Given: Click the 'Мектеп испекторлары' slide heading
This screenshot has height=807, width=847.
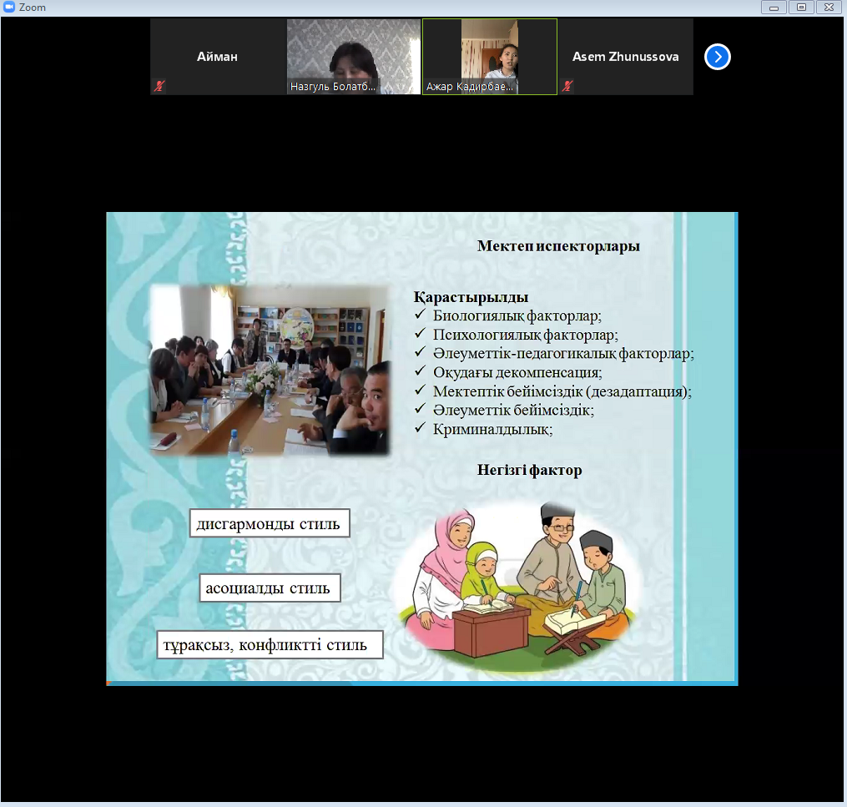Looking at the screenshot, I should [x=558, y=246].
